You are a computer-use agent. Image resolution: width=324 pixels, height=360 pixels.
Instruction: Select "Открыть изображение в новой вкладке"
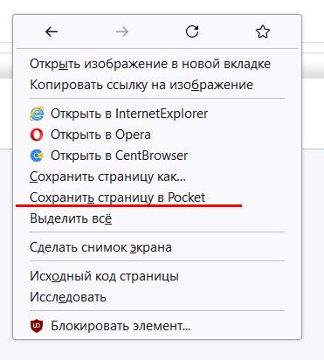[150, 64]
